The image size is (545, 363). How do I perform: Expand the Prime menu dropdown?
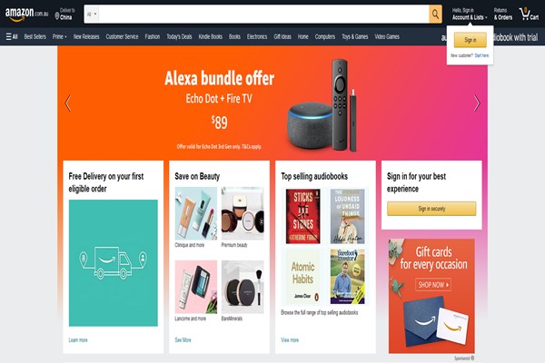pos(59,36)
